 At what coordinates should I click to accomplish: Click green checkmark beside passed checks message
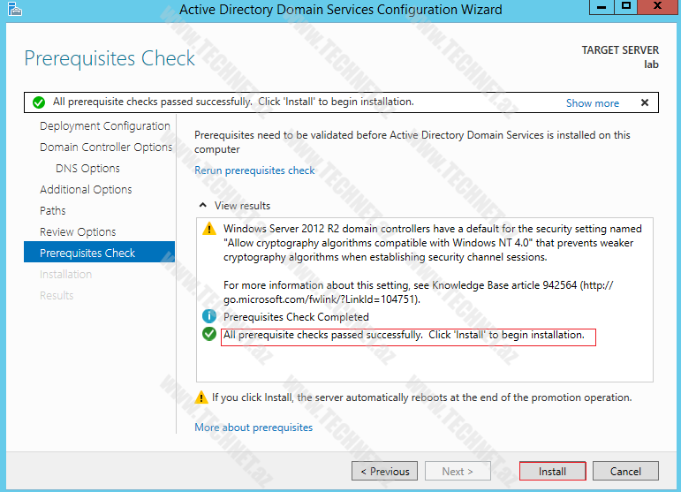click(x=209, y=334)
